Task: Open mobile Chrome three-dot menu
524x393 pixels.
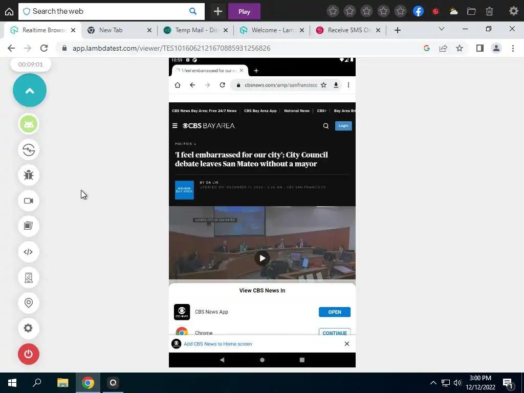Action: [x=348, y=85]
